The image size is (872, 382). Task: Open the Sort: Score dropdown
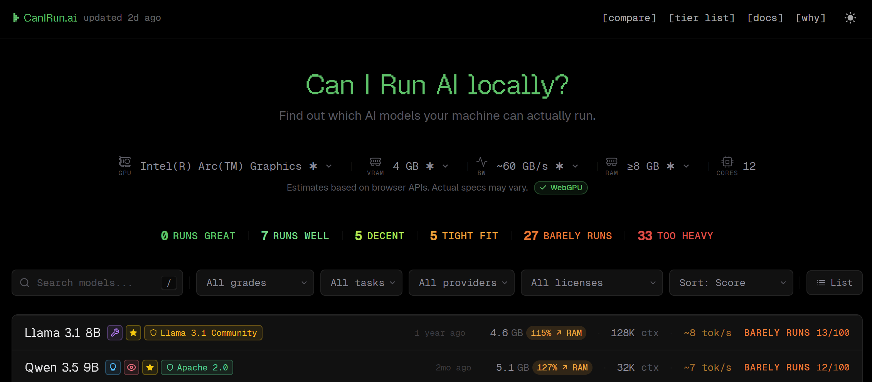[731, 283]
